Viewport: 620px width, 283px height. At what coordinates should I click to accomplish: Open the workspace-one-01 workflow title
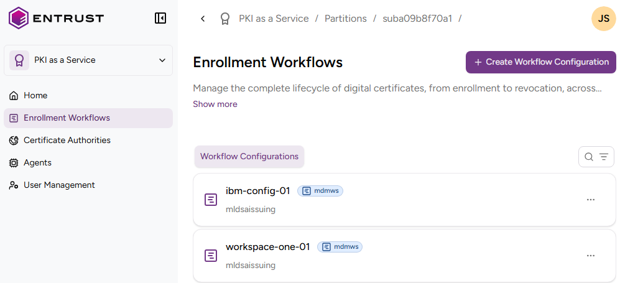(x=267, y=247)
